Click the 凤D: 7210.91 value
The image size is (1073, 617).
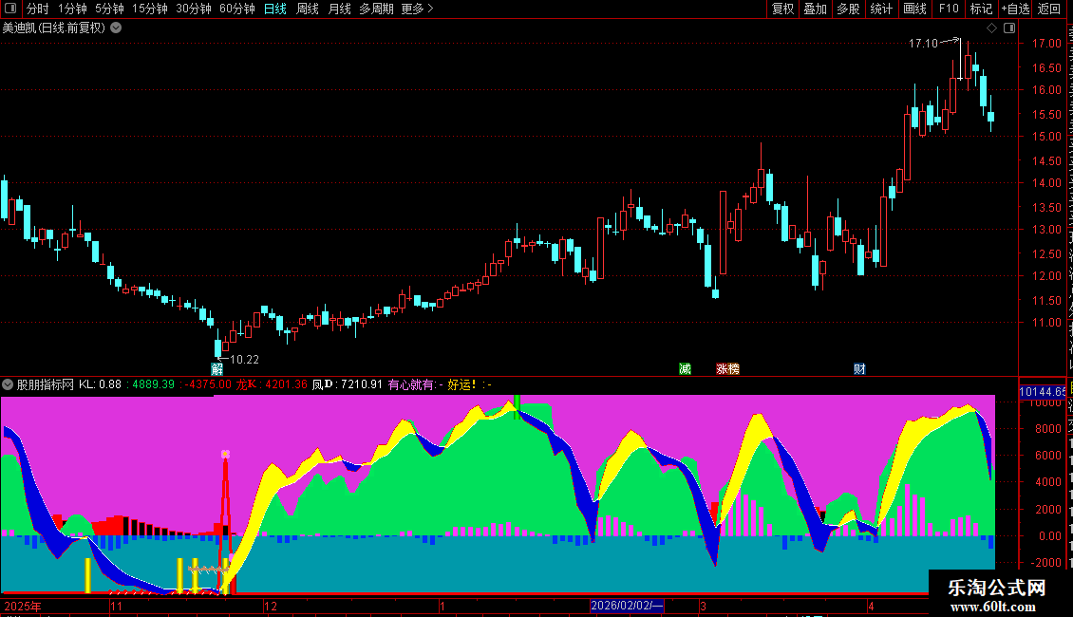[347, 384]
